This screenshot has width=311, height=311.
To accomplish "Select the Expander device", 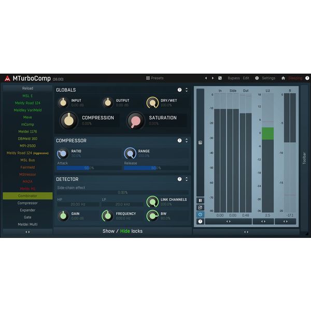I will 27,210.
